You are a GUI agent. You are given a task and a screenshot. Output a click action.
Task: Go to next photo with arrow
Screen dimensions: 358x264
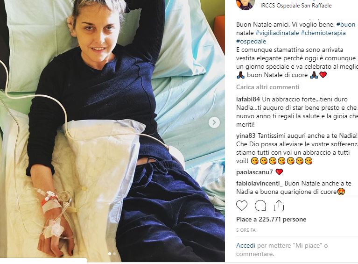[x=214, y=122]
